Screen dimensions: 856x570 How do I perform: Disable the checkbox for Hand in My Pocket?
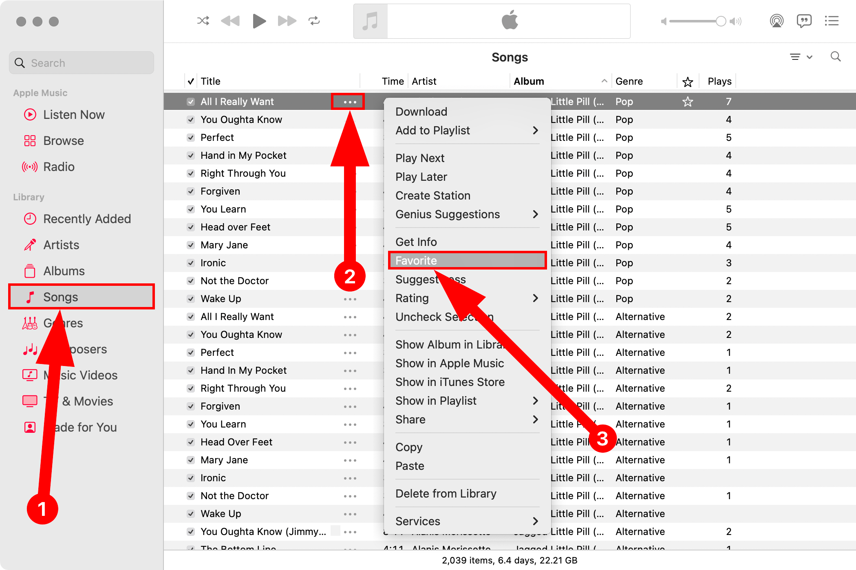[x=191, y=155]
